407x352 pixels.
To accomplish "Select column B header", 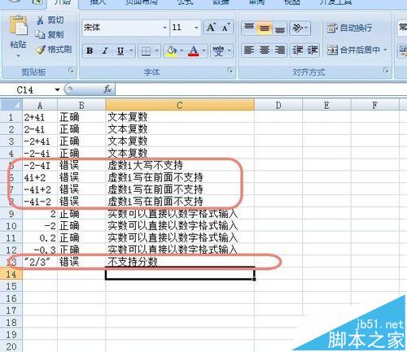I will click(x=81, y=105).
